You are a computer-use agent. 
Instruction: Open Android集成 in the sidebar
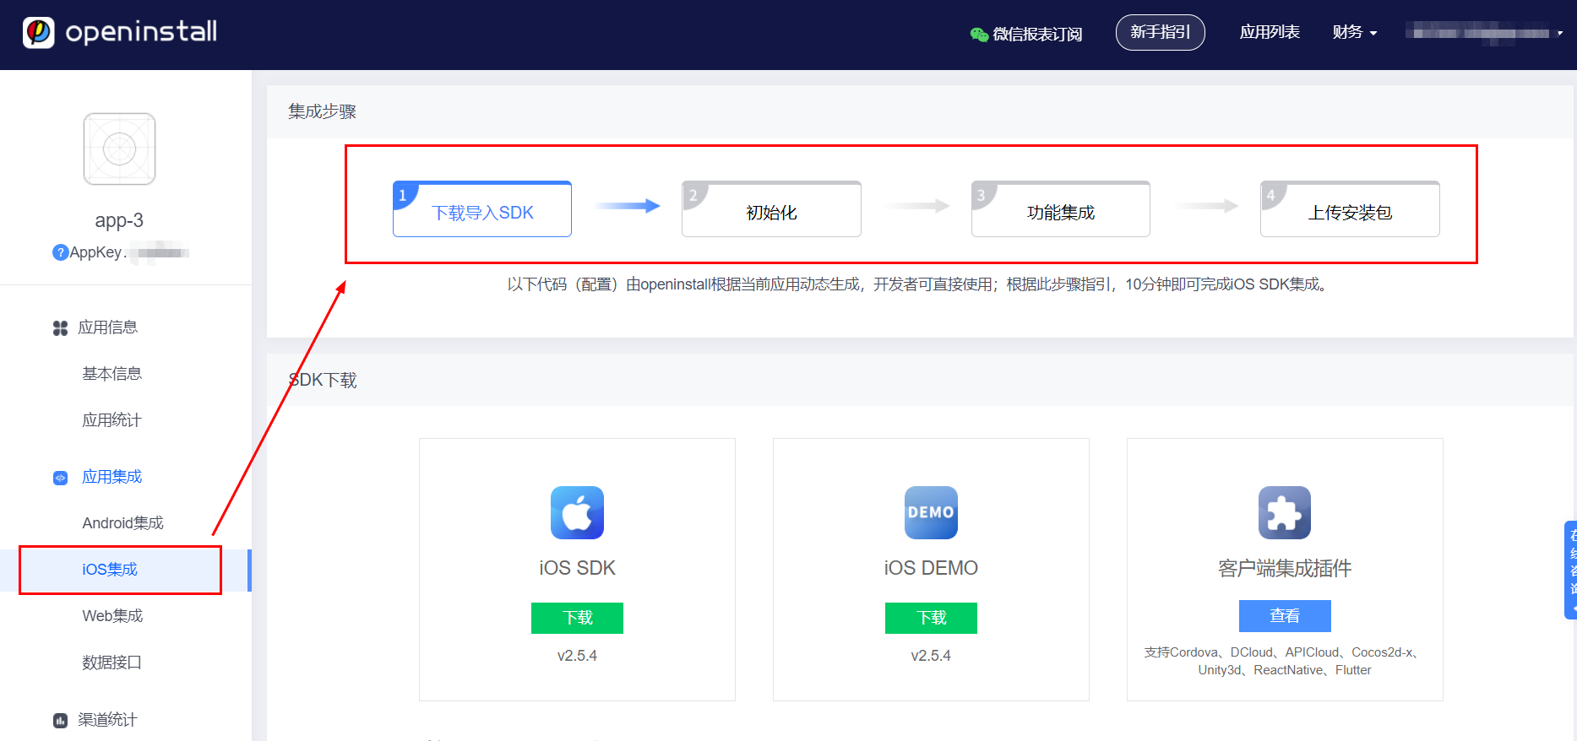[122, 523]
